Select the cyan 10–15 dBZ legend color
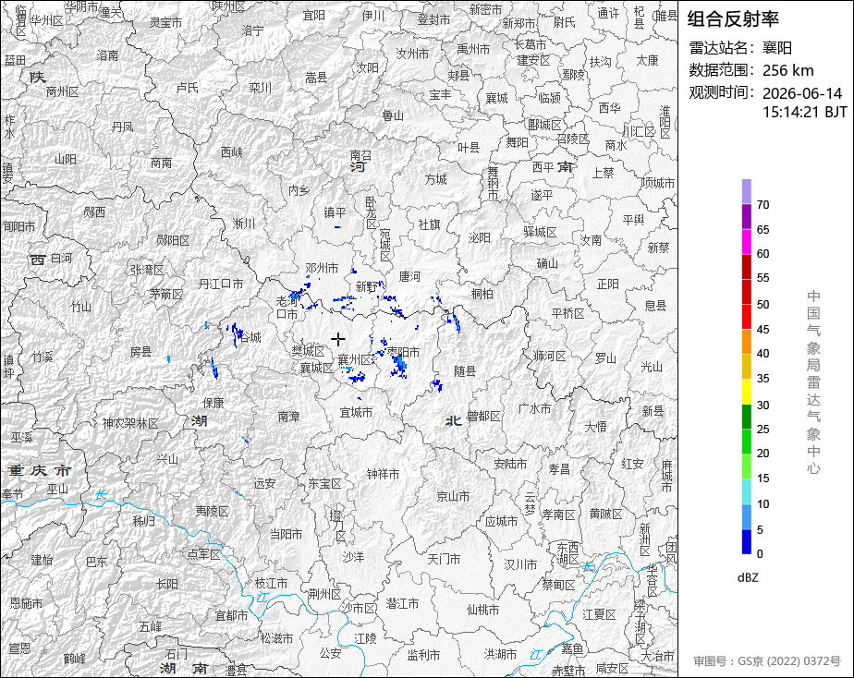854x678 pixels. click(746, 492)
